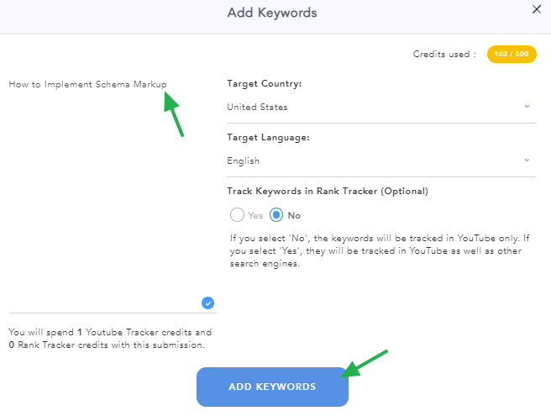Click the Credits used label
Image resolution: width=551 pixels, height=416 pixels.
point(444,54)
